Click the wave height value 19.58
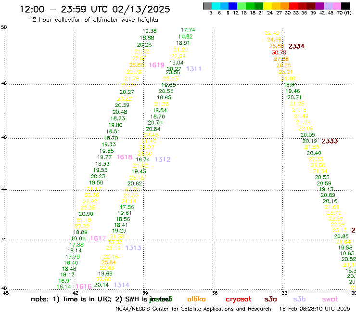 click(x=345, y=248)
